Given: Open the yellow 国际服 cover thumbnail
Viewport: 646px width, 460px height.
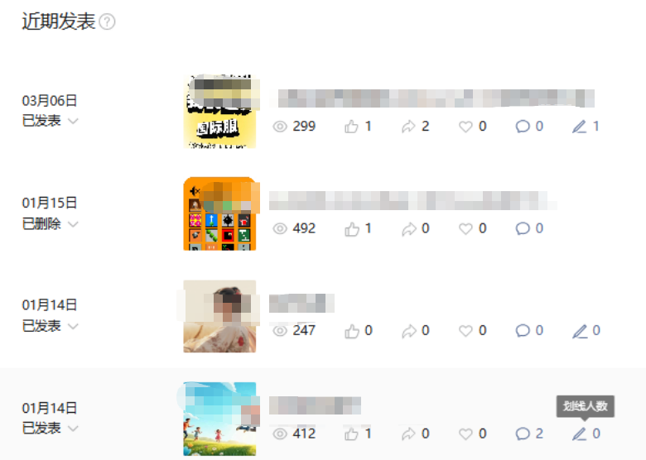Looking at the screenshot, I should [x=220, y=111].
